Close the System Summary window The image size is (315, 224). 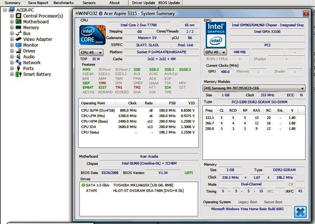[306, 13]
